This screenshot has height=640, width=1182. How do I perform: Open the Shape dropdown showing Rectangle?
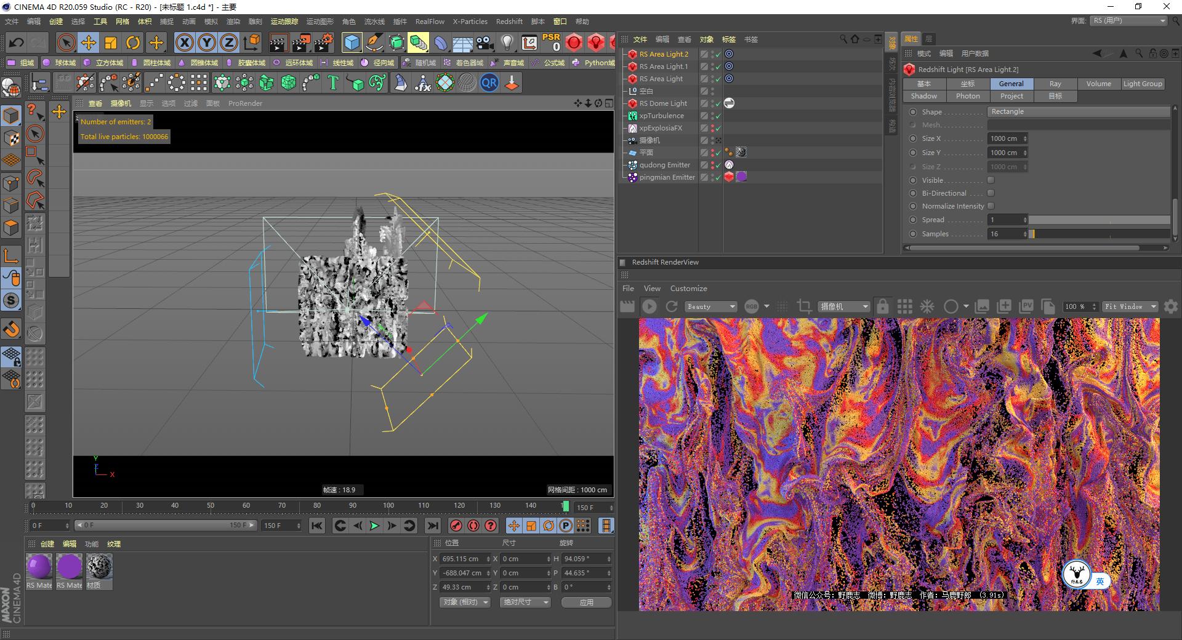pyautogui.click(x=1077, y=111)
